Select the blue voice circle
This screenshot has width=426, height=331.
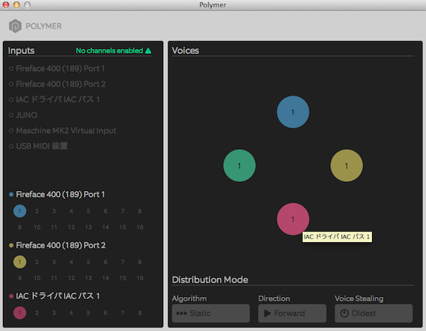[293, 112]
